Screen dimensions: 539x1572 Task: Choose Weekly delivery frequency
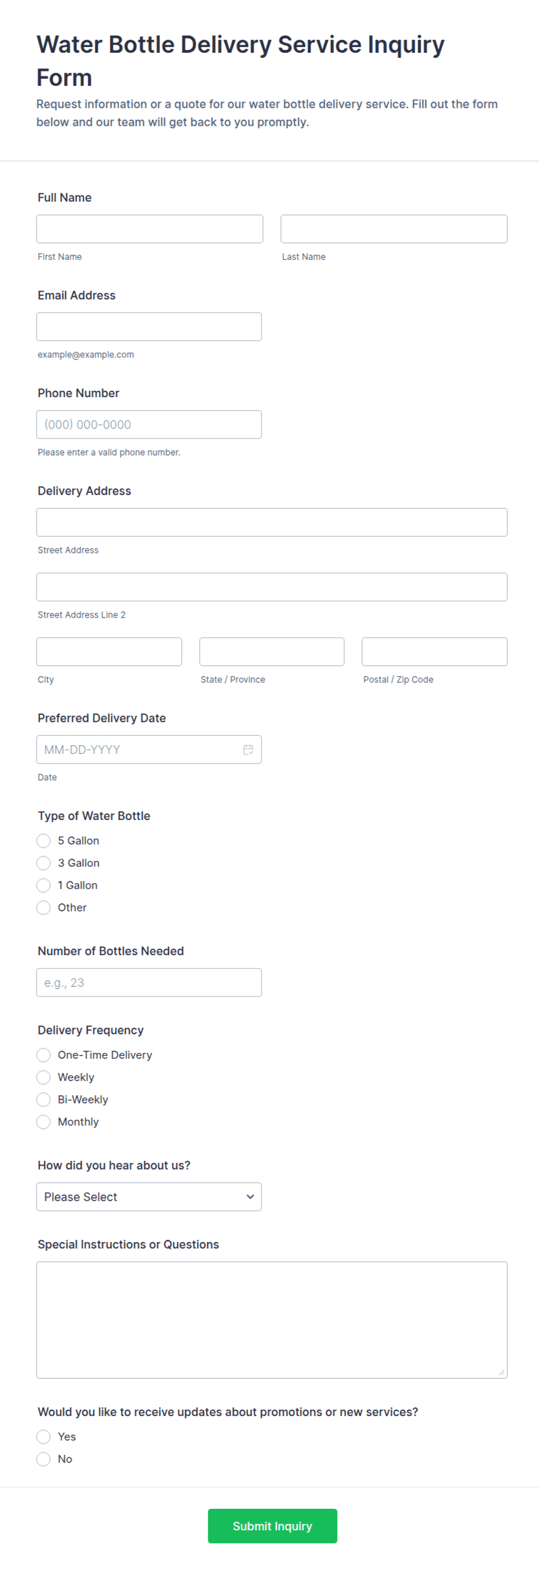(x=43, y=1077)
